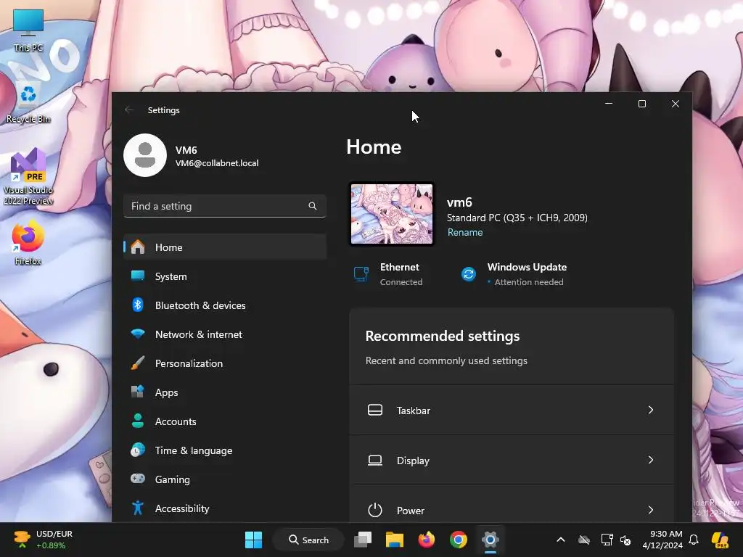The height and width of the screenshot is (557, 743).
Task: Click the Settings gear in the taskbar
Action: (x=490, y=540)
